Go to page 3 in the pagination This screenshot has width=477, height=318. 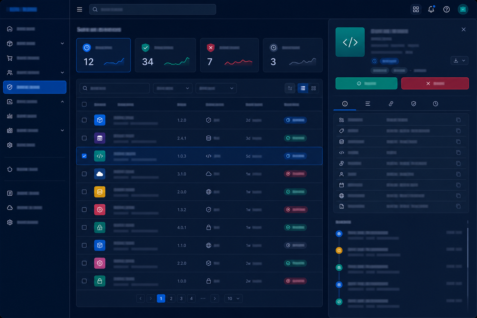point(181,298)
